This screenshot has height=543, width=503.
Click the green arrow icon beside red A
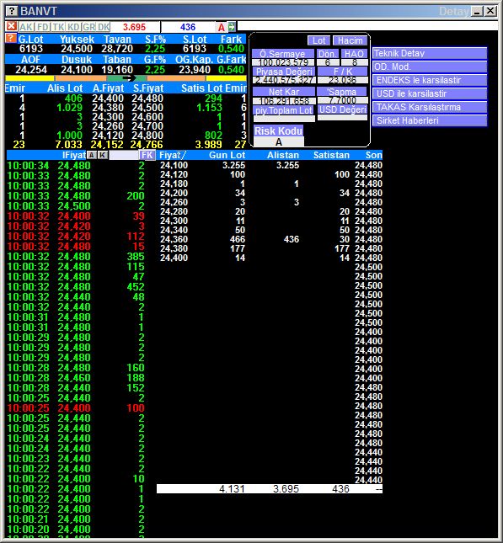pyautogui.click(x=232, y=27)
